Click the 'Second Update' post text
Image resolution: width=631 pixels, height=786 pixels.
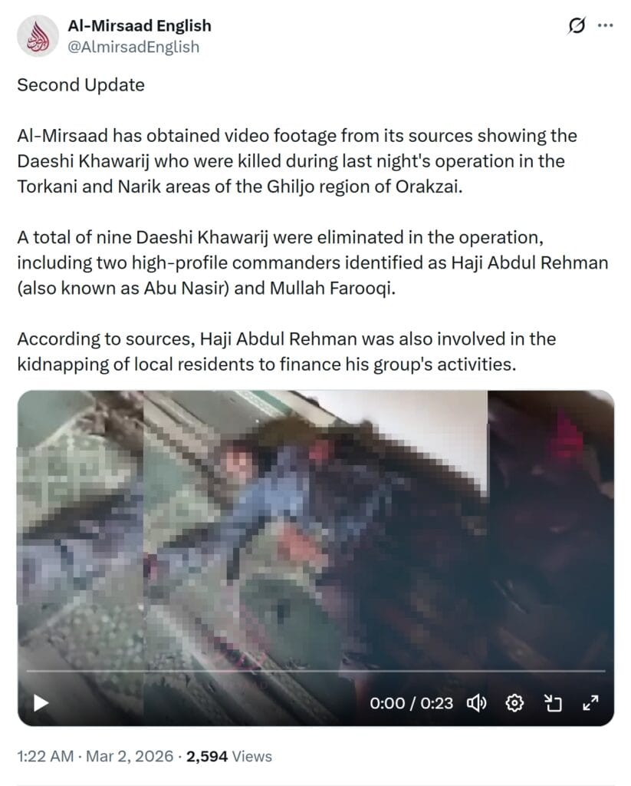tap(81, 84)
